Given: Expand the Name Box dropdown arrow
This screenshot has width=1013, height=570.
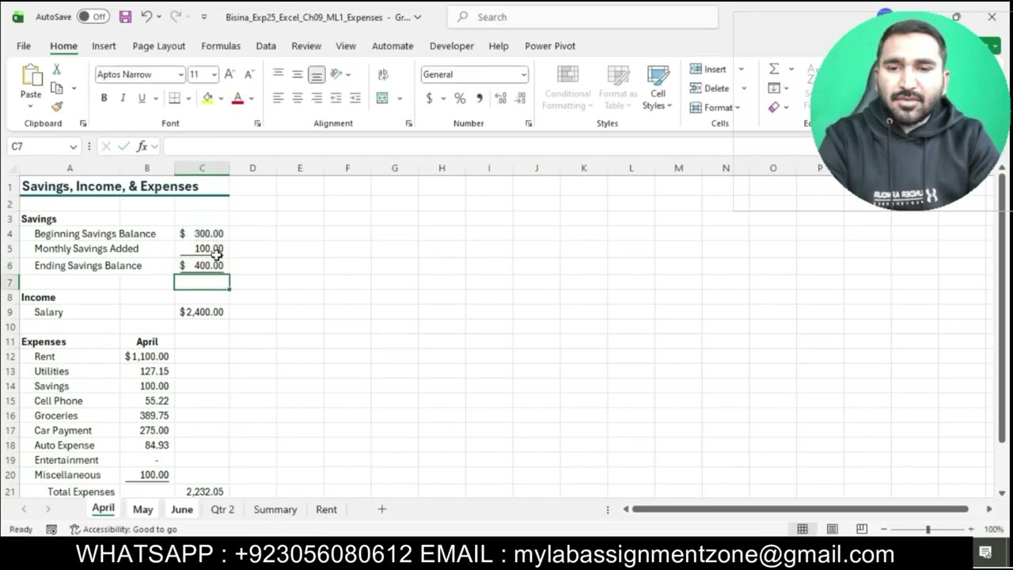Looking at the screenshot, I should (73, 146).
